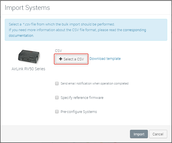Click the Import button

[x=139, y=134]
